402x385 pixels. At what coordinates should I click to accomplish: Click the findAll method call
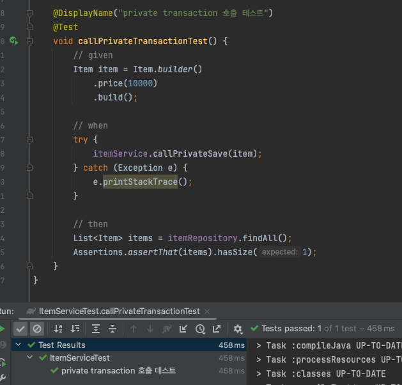pyautogui.click(x=259, y=238)
